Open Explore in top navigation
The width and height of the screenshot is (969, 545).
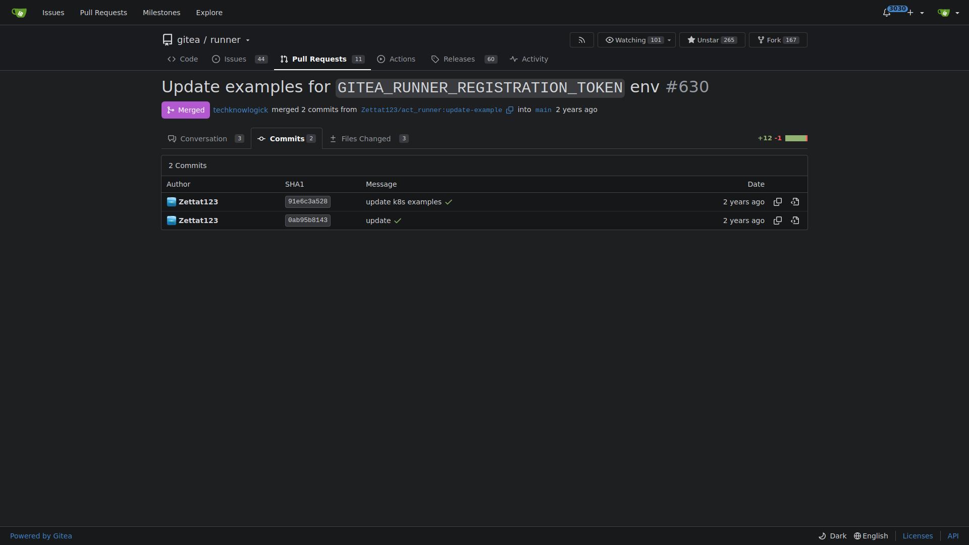(x=209, y=13)
